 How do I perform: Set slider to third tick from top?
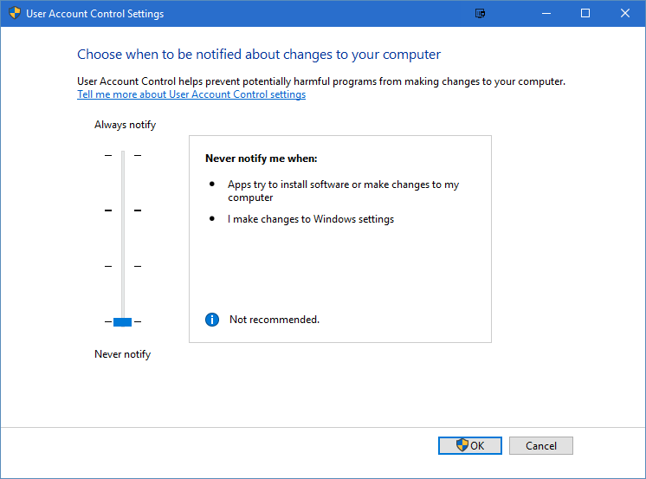click(122, 266)
